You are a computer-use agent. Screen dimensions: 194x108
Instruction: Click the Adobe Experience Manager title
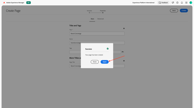coord(15,3)
